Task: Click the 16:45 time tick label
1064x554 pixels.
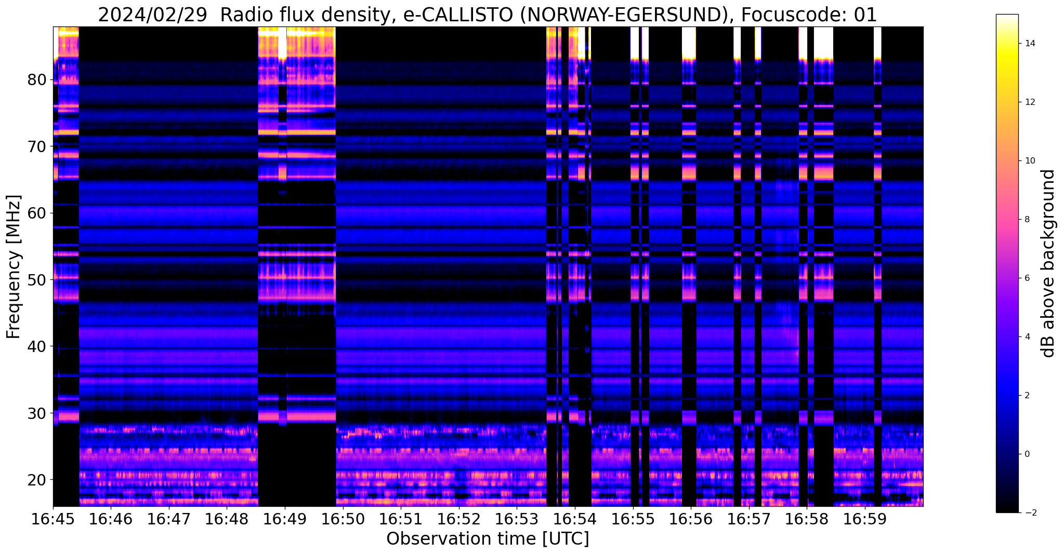Action: coord(53,518)
